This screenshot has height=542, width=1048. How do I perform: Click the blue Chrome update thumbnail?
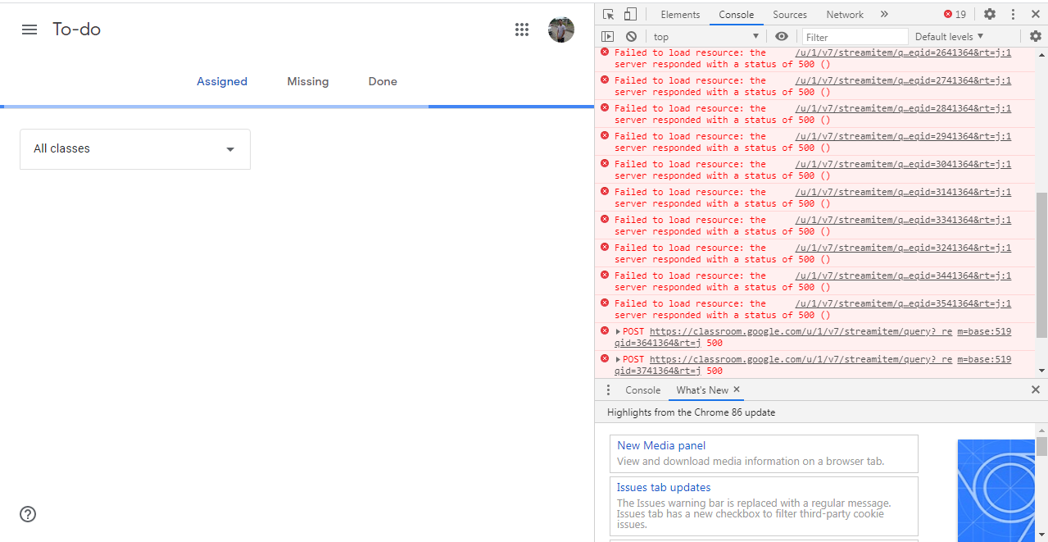[x=996, y=490]
